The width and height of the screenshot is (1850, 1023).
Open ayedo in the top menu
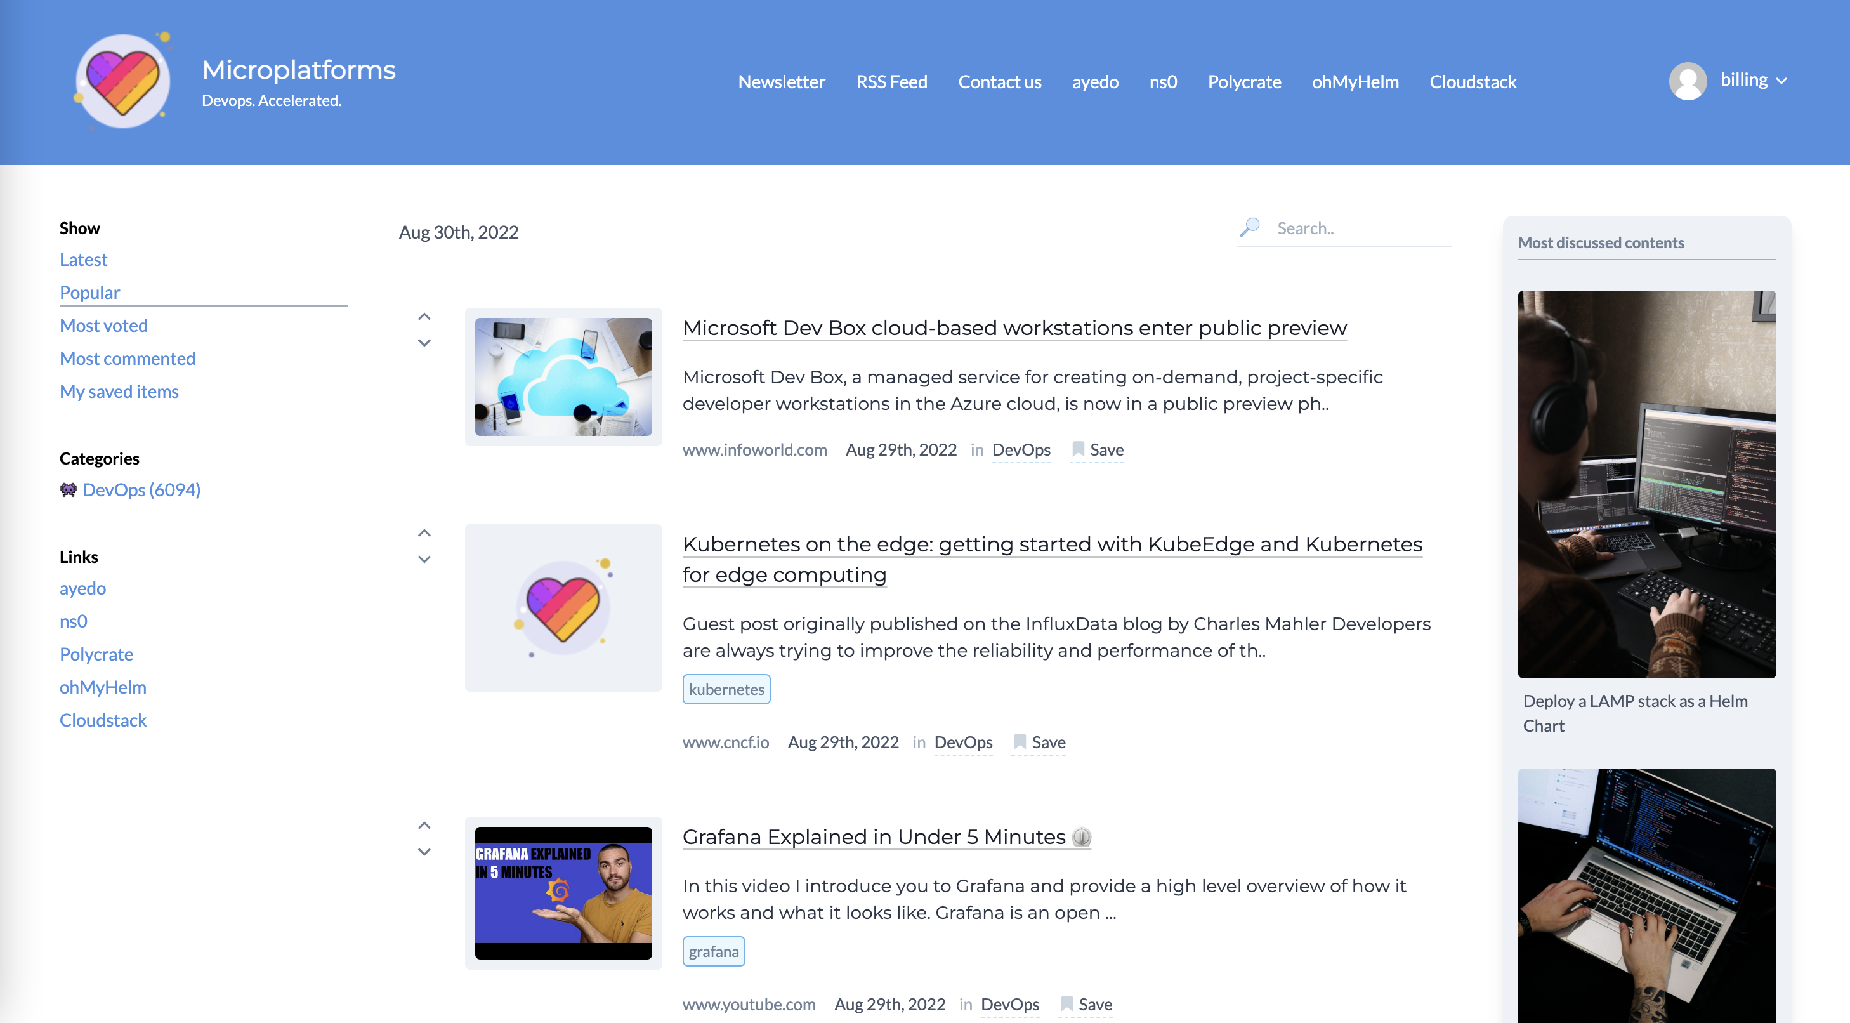pyautogui.click(x=1094, y=82)
